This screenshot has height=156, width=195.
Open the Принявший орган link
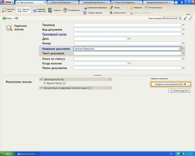click(x=54, y=34)
